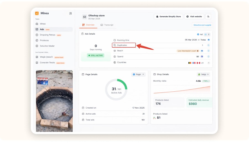This screenshot has width=249, height=144.
Task: Click the clock icon beside Running time
Action: point(115,40)
